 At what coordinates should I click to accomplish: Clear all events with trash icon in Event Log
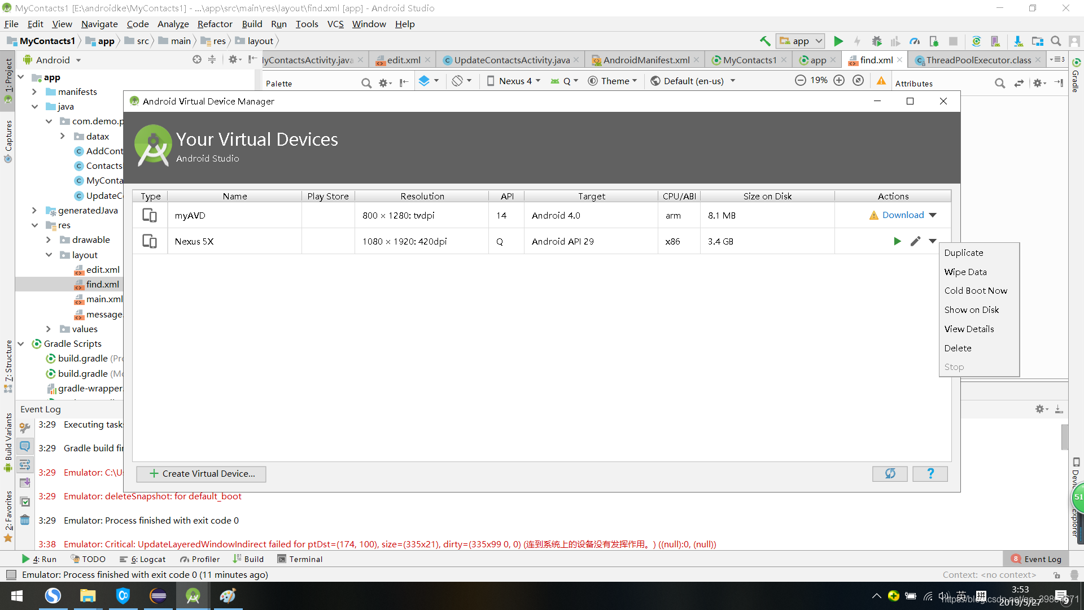pyautogui.click(x=25, y=520)
